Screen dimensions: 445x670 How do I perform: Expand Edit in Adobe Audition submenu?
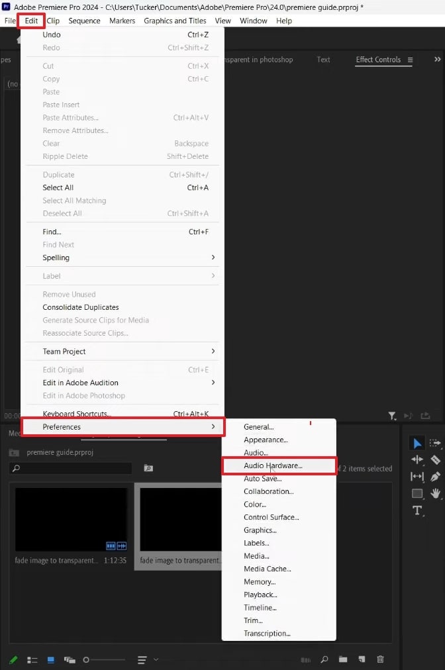[x=123, y=383]
